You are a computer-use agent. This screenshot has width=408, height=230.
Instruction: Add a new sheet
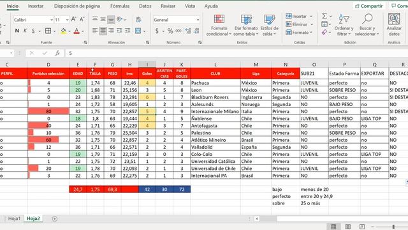click(x=55, y=218)
